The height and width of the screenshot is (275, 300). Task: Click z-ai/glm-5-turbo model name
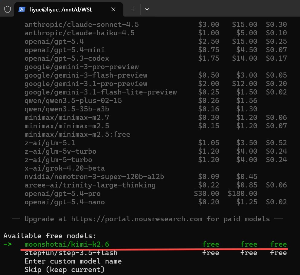pos(58,160)
